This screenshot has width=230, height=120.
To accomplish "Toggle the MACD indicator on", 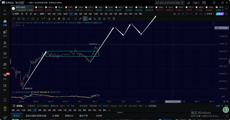I will pos(106,106).
